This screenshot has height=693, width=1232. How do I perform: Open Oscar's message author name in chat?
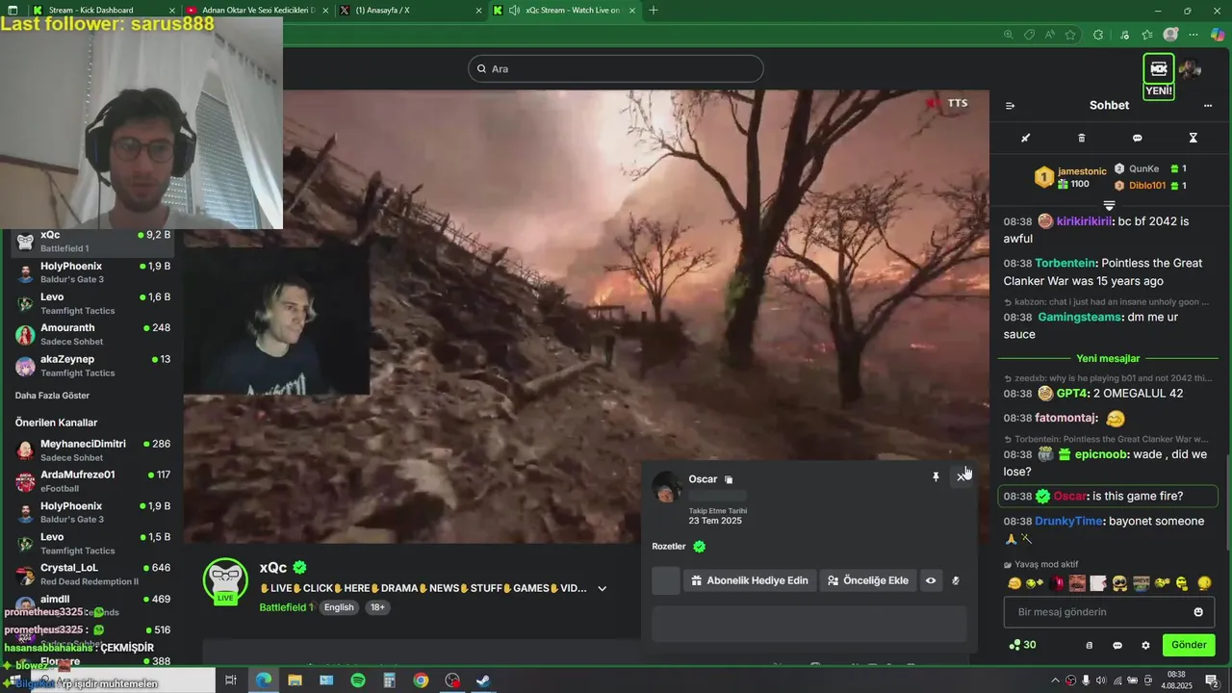1069,496
